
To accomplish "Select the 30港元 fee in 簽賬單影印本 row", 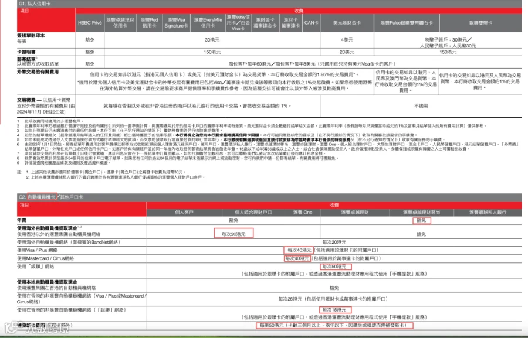I will click(x=212, y=40).
